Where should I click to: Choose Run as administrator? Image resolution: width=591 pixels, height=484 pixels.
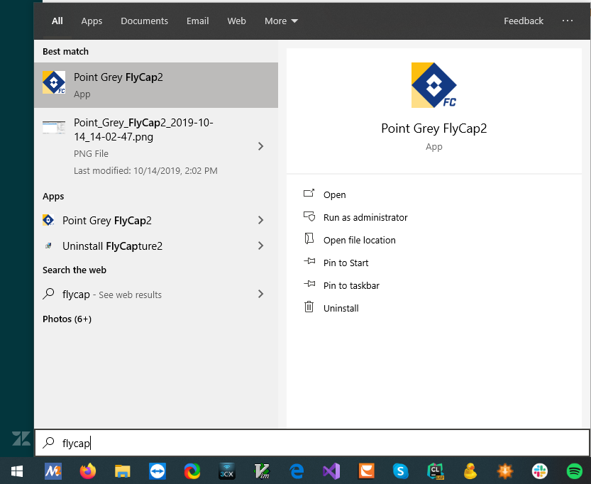pos(365,217)
